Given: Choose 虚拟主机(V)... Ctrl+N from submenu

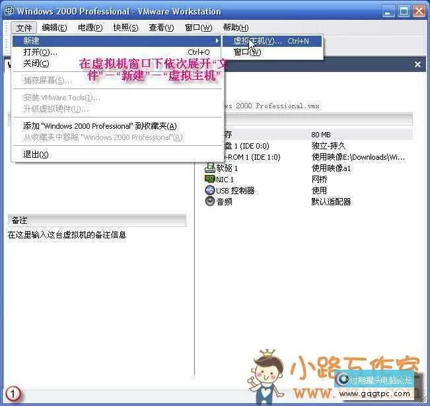Looking at the screenshot, I should (271, 41).
